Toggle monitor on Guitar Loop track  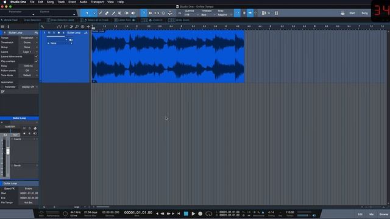pos(63,33)
